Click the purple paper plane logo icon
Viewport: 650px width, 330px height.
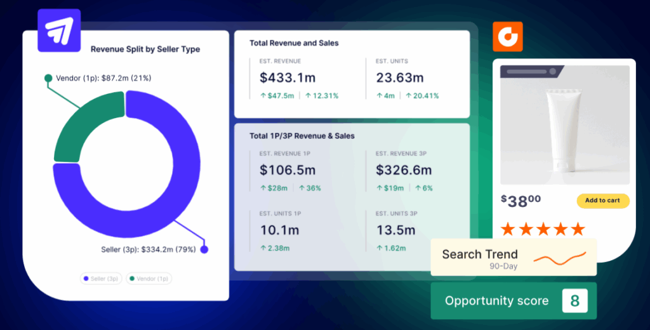(x=59, y=30)
